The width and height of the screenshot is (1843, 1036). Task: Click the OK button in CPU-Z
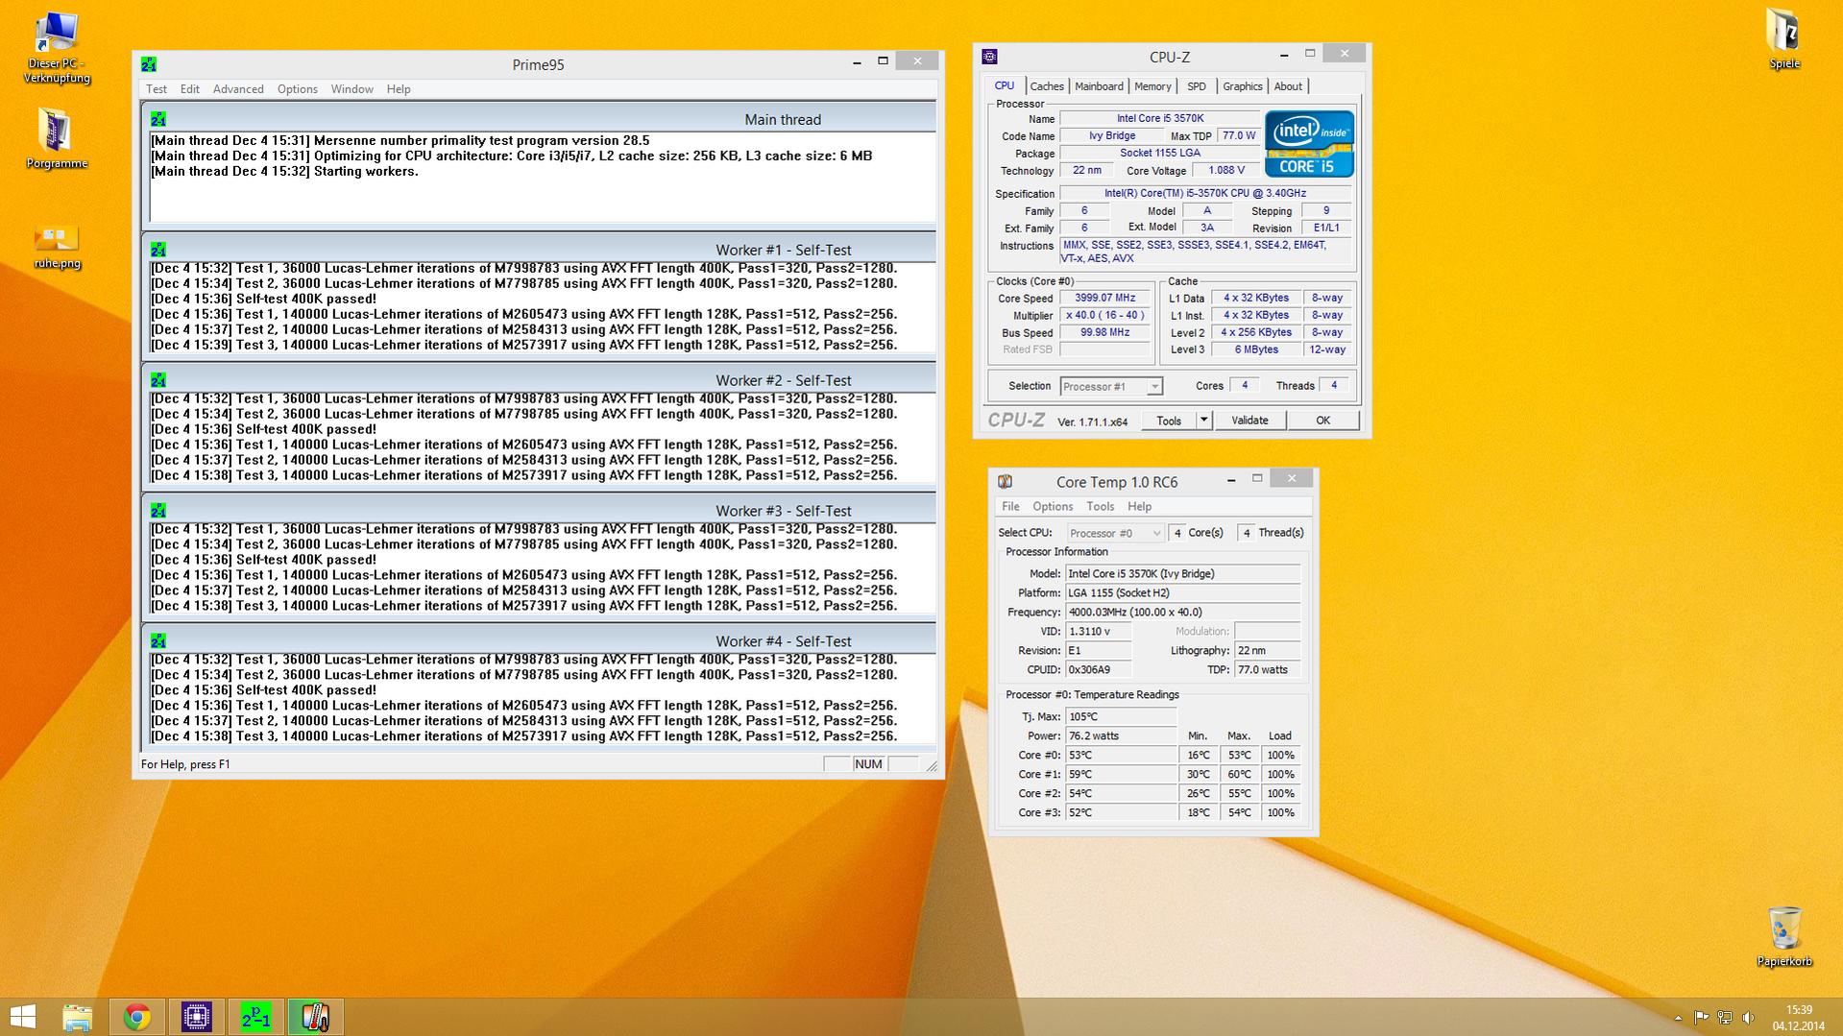1322,421
